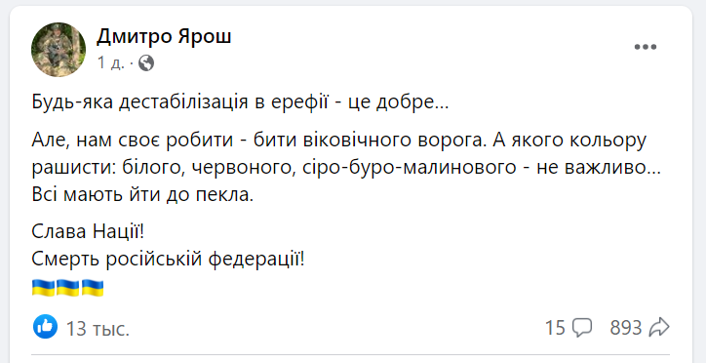Click the paragraph starting with Але, нам своє
706x363 pixels.
point(346,168)
